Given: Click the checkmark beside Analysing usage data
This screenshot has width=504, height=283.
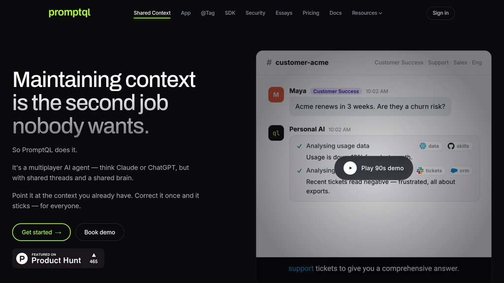Looking at the screenshot, I should (x=299, y=146).
